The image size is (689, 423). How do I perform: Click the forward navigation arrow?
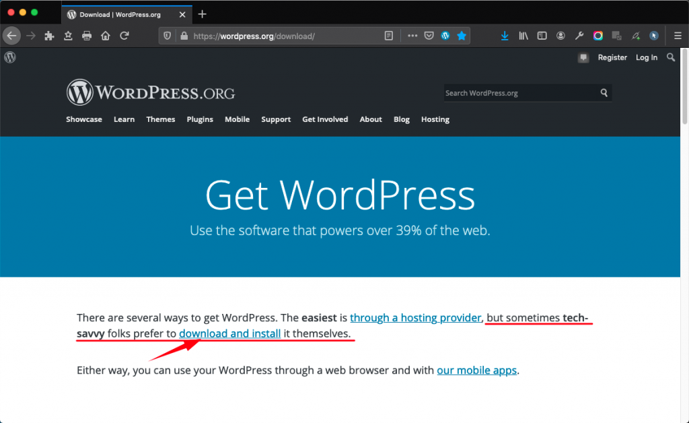coord(31,36)
